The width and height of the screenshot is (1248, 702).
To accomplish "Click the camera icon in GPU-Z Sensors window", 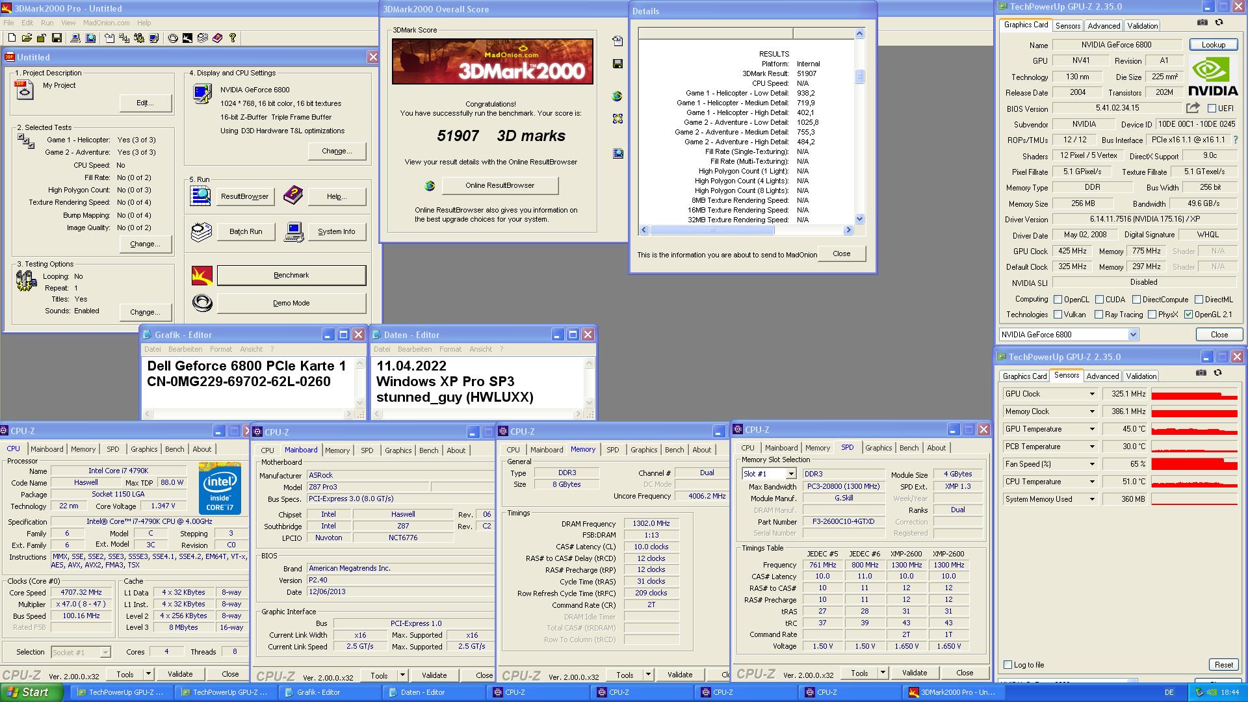I will pyautogui.click(x=1201, y=372).
